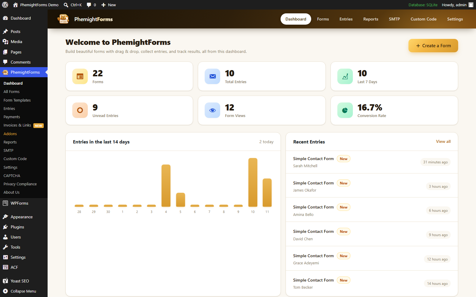Open the Settings tab in header
This screenshot has height=297, width=476.
(x=455, y=19)
